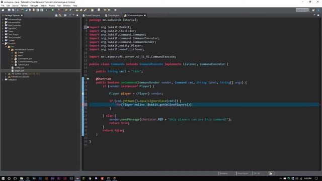Click the pencil icon in the main toolbar

[x=85, y=10]
